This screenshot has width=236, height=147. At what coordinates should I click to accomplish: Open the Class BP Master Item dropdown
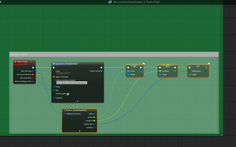63,73
